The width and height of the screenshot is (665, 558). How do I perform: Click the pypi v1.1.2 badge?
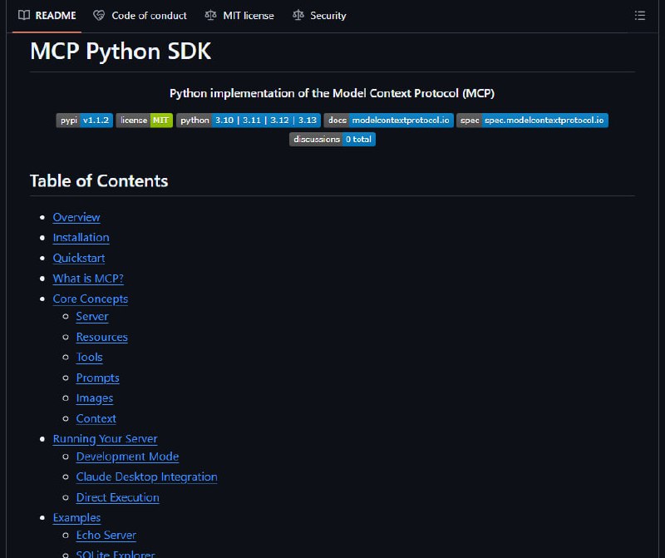point(85,120)
